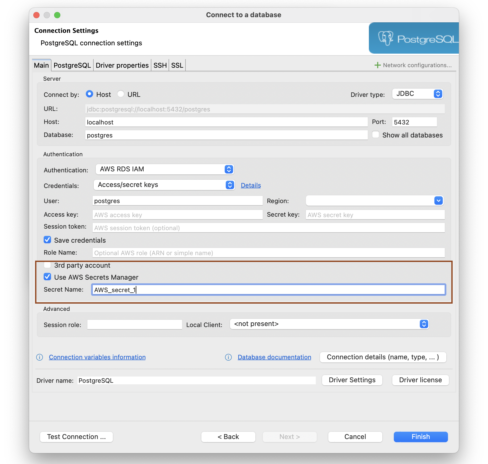488x464 pixels.
Task: Open the Region dropdown
Action: pos(438,200)
